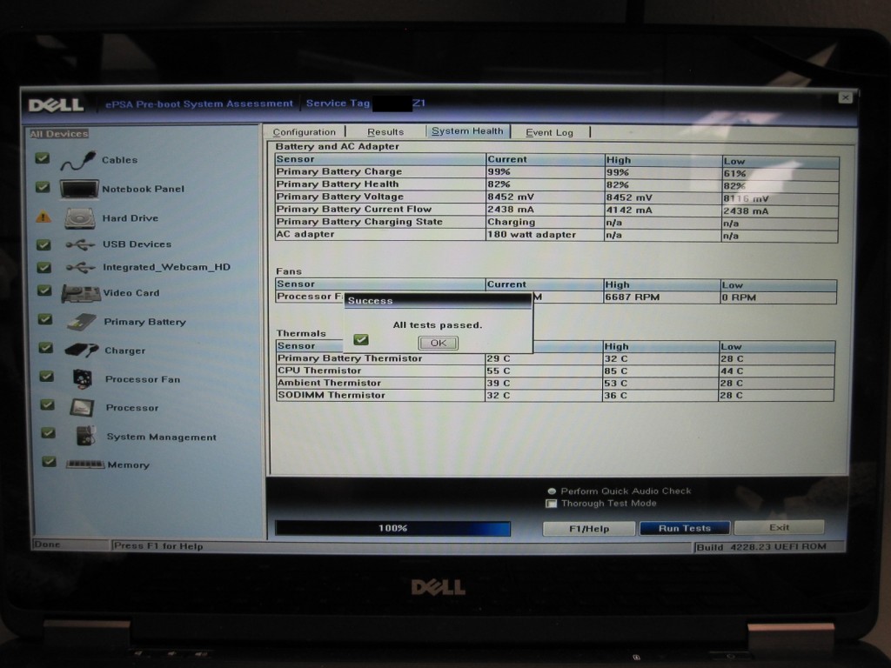This screenshot has height=668, width=891.
Task: Click the AC adapter sensor row
Action: pyautogui.click(x=557, y=235)
